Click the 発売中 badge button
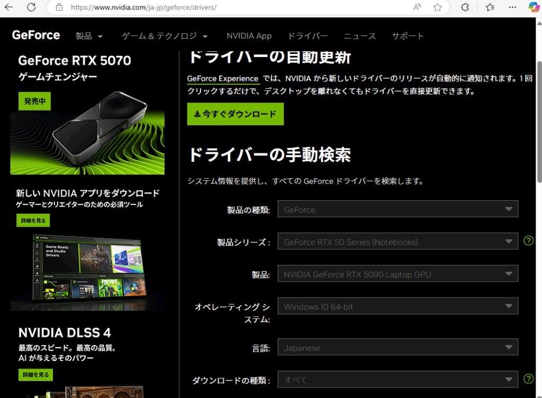Screen dimensions: 542x398 [x=34, y=101]
